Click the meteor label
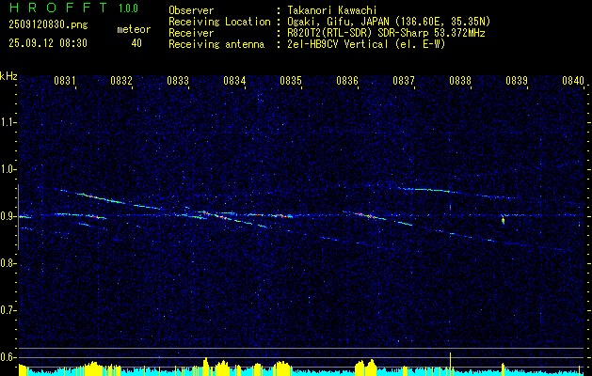This screenshot has height=376, width=592. (x=134, y=29)
